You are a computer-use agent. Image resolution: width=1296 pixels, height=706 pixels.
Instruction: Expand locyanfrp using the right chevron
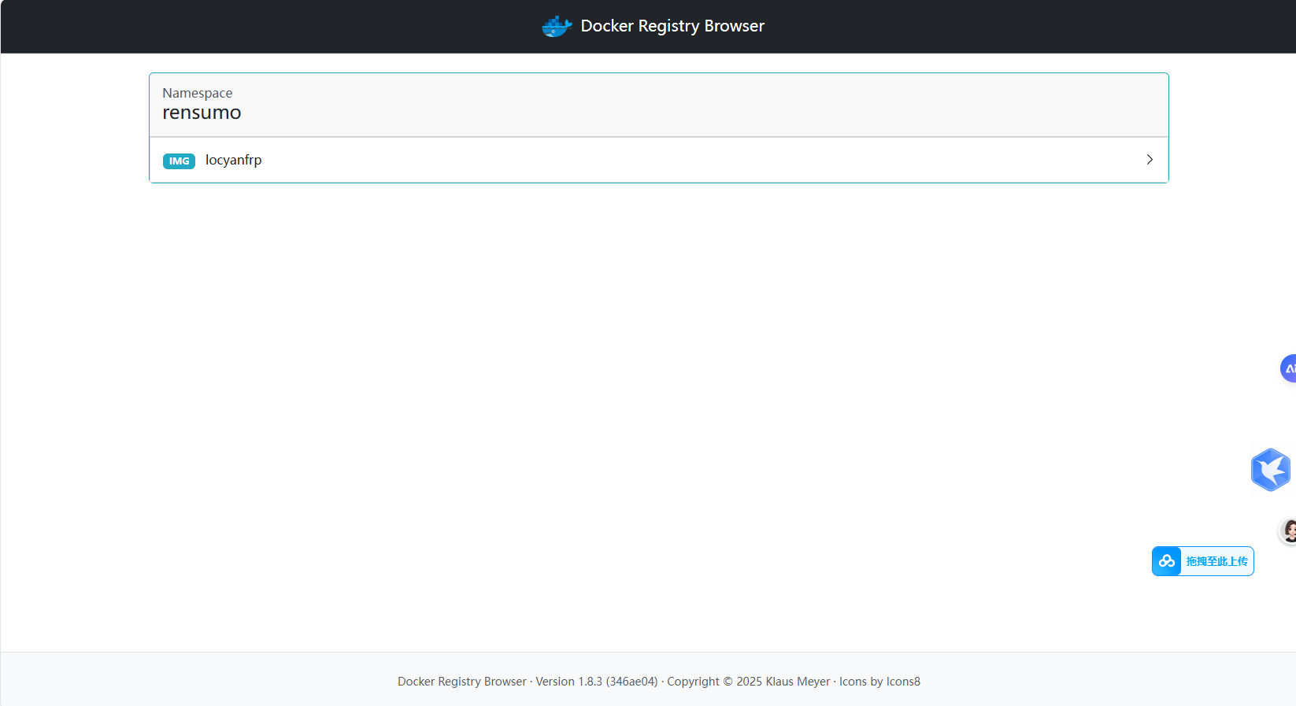tap(1150, 160)
